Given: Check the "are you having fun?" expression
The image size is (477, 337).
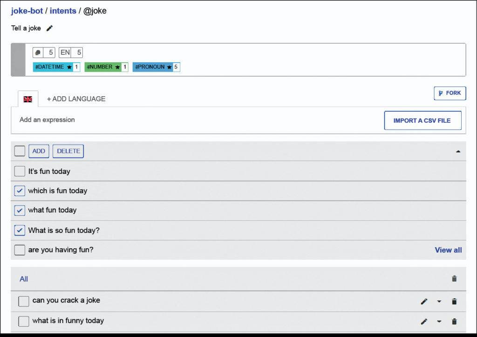Looking at the screenshot, I should (20, 250).
